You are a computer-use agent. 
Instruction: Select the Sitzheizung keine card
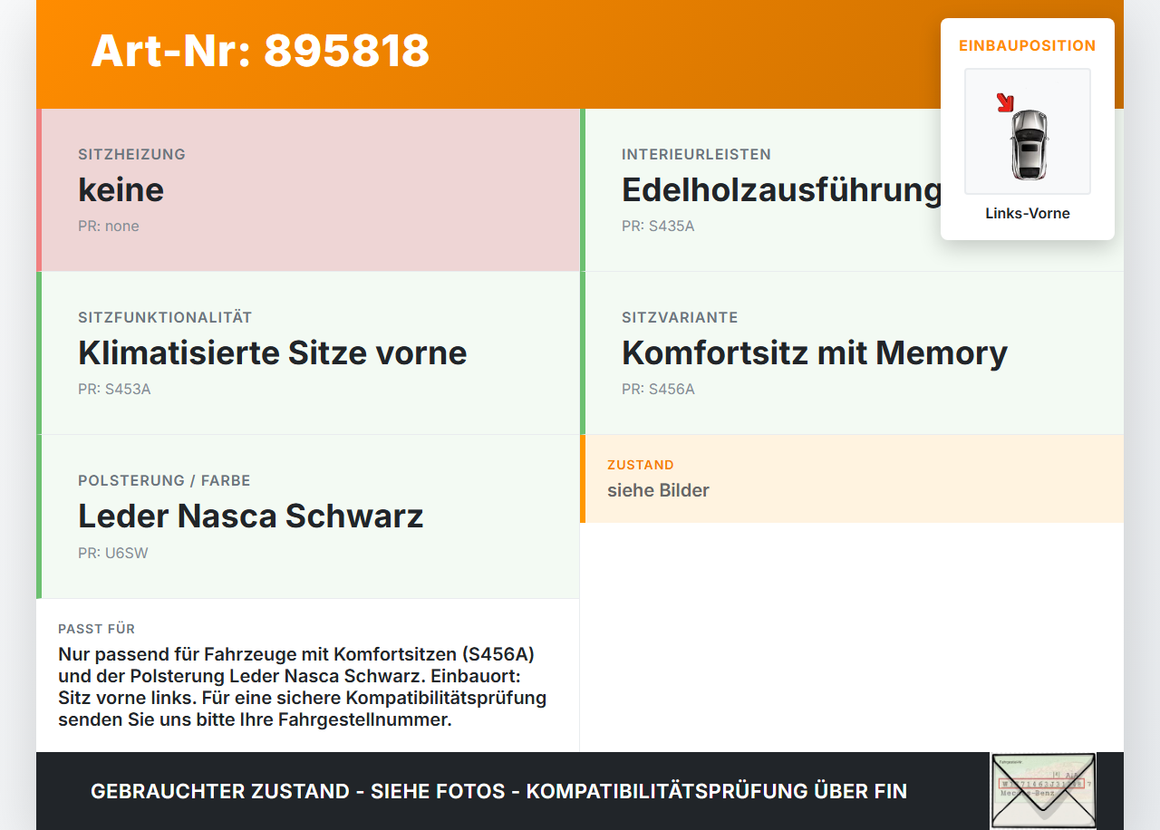coord(308,190)
